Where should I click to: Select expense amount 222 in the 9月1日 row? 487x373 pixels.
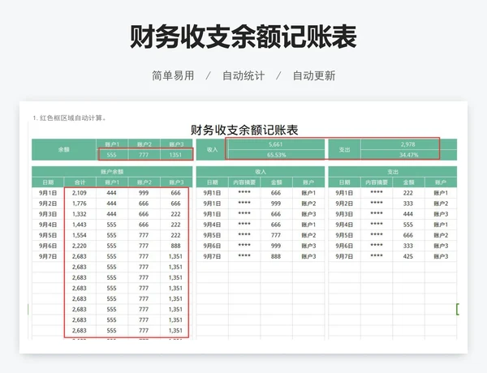[x=408, y=193]
